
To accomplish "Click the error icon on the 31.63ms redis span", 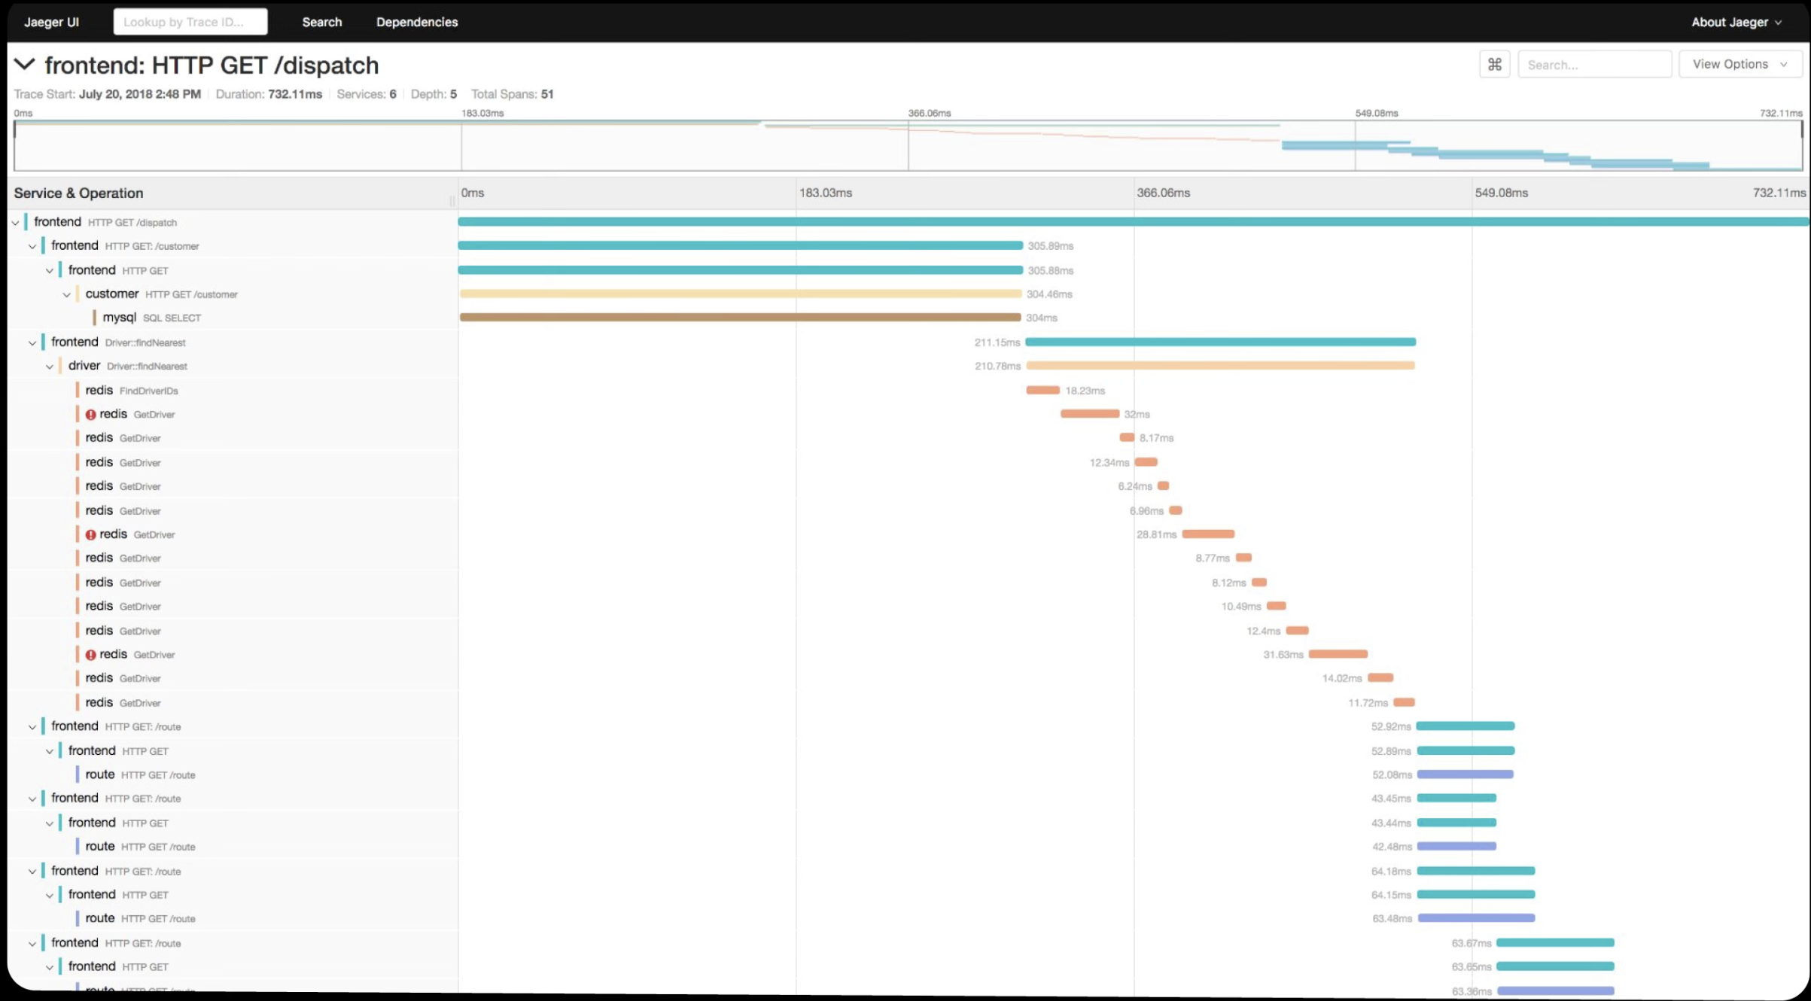I will [90, 655].
